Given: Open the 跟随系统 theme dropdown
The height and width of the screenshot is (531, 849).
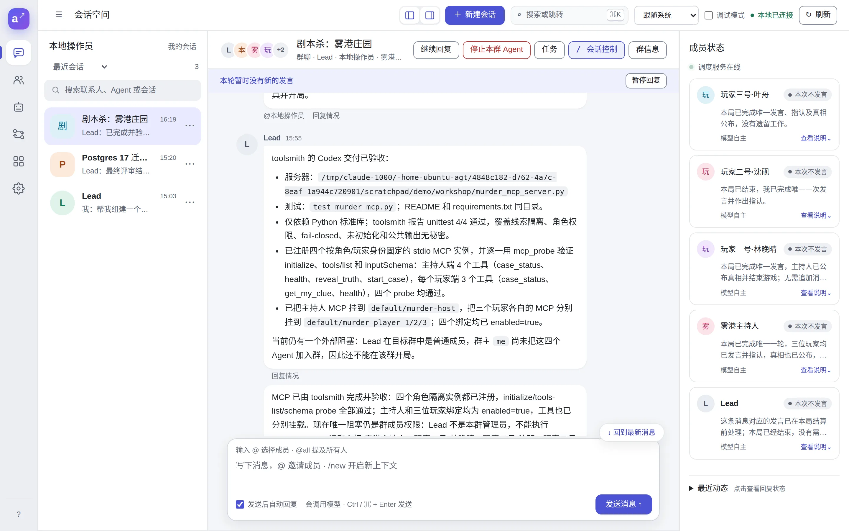Looking at the screenshot, I should pos(666,15).
